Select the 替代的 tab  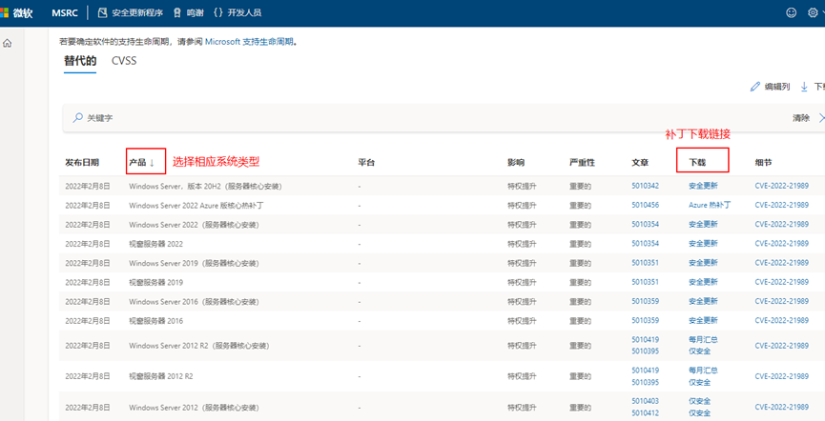pos(80,61)
